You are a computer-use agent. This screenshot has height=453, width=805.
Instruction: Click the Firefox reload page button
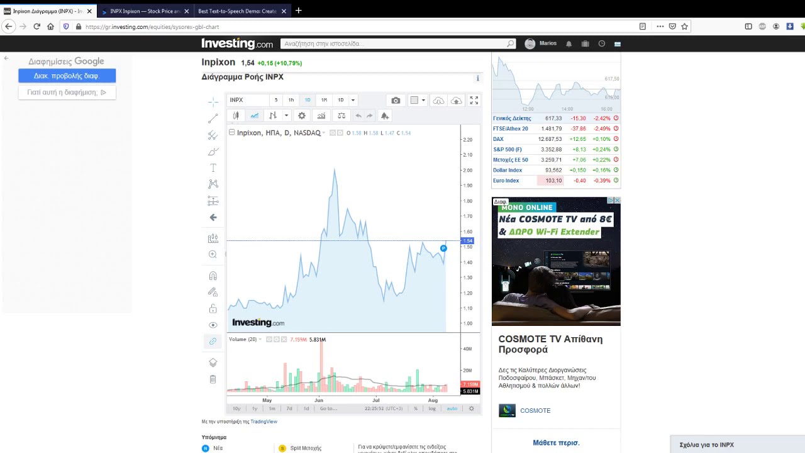(36, 26)
